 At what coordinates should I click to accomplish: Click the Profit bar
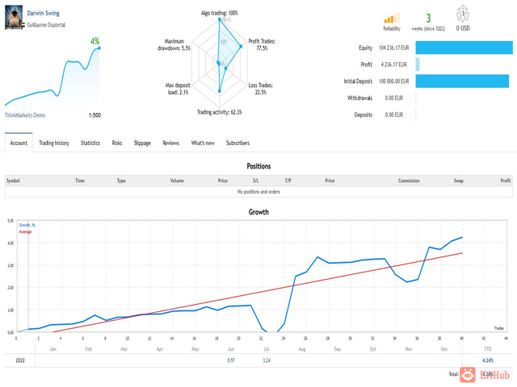click(418, 64)
